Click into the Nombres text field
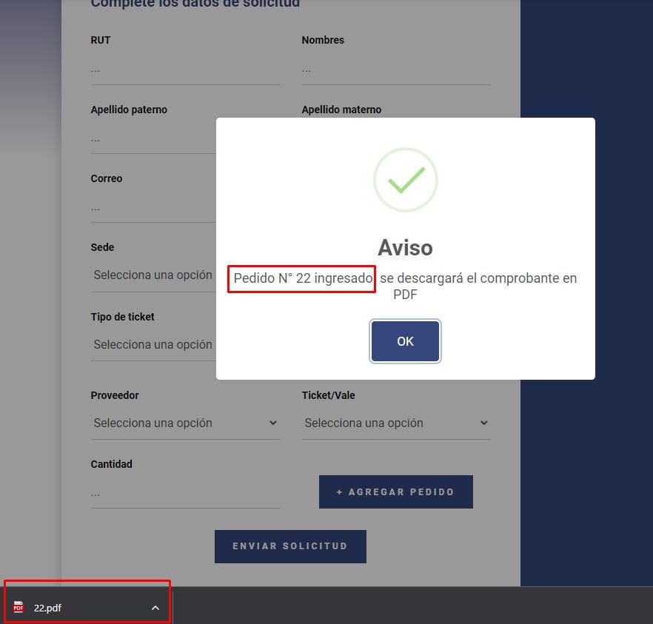The image size is (653, 624). pyautogui.click(x=395, y=70)
